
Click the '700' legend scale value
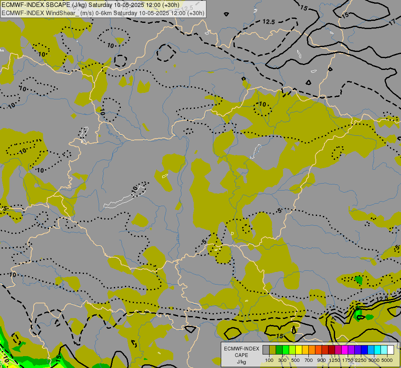pyautogui.click(x=309, y=360)
